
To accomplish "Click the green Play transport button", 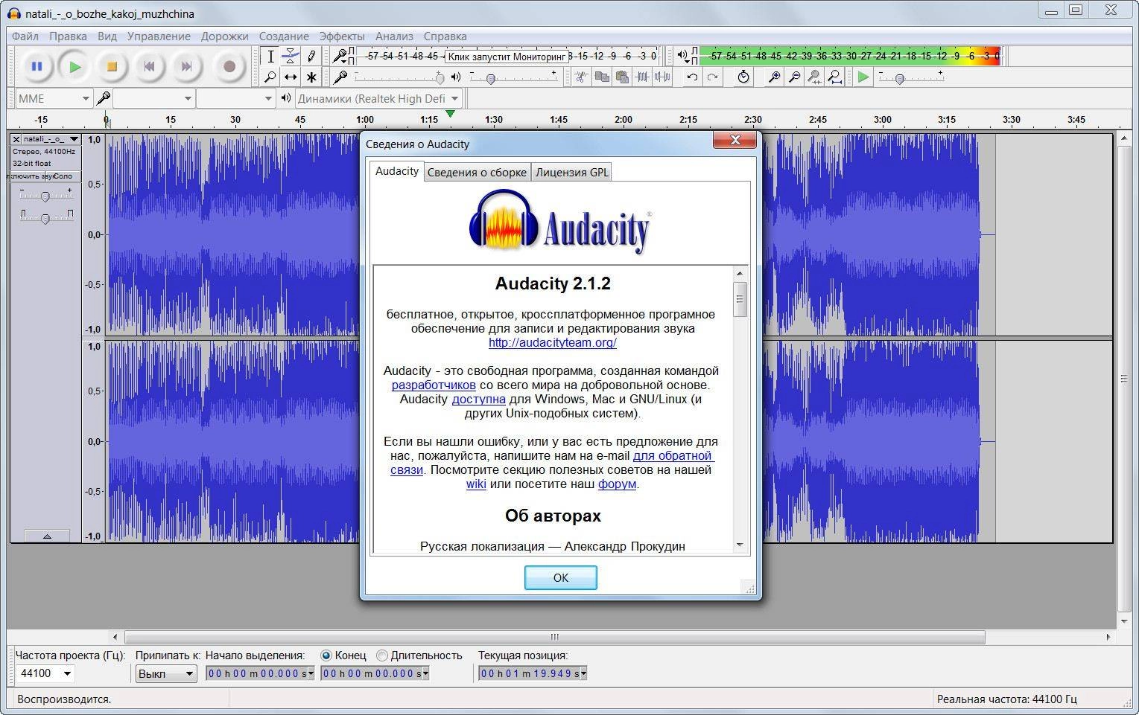I will 74,66.
